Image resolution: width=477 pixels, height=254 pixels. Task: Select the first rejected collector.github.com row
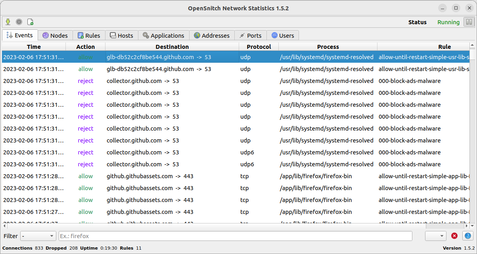point(159,81)
